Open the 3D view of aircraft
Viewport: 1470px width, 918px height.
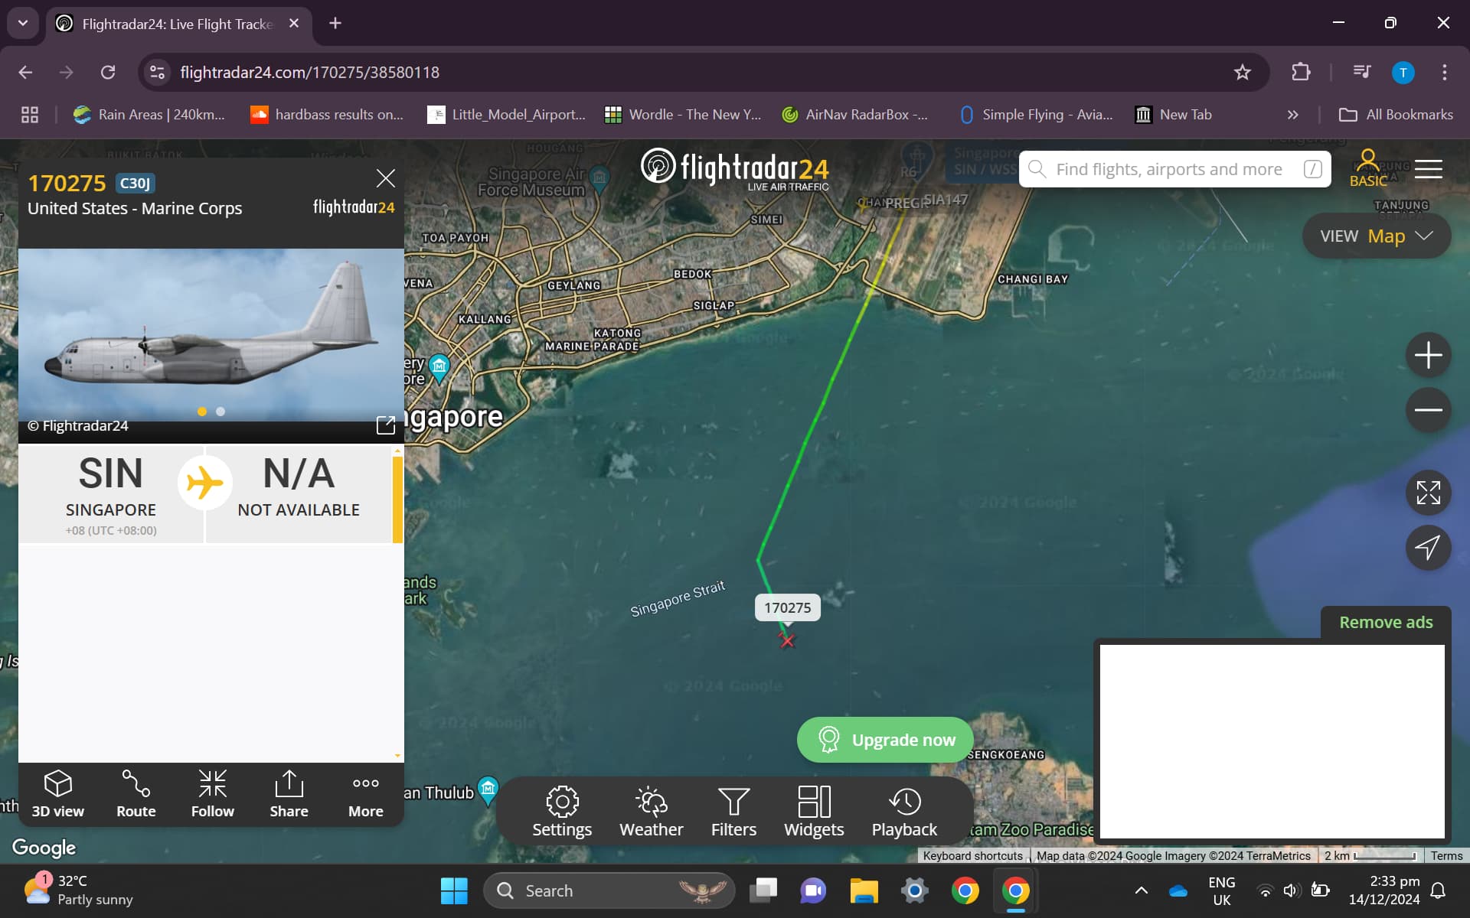(x=58, y=793)
